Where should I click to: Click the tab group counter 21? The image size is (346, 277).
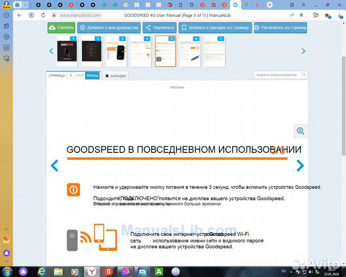coord(17,5)
